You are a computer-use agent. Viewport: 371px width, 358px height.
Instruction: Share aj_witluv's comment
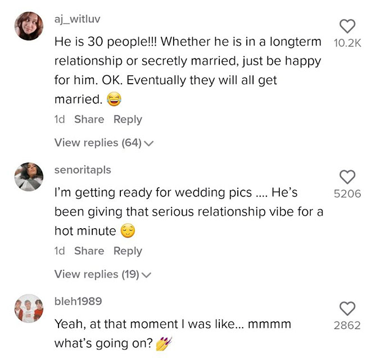(x=89, y=119)
